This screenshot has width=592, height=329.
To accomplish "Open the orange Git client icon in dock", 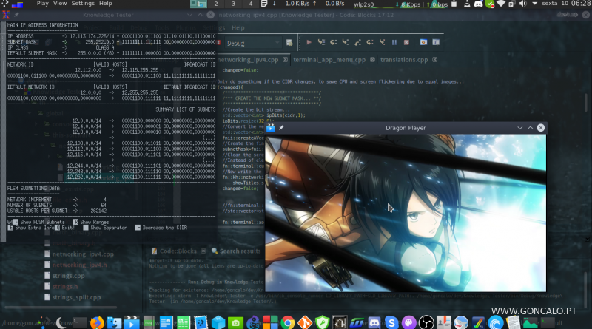I will point(305,323).
